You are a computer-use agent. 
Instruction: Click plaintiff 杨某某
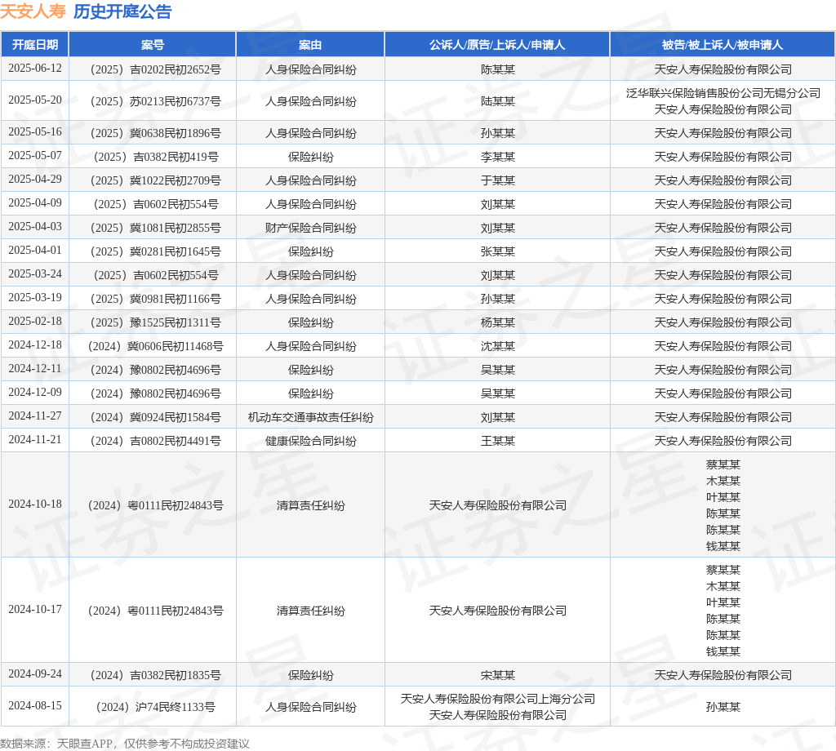[497, 322]
